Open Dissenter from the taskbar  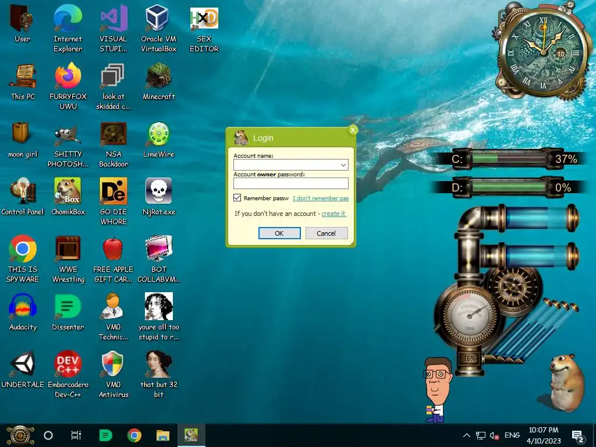point(105,435)
